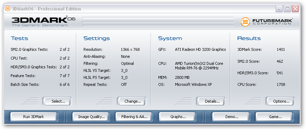Click the HLSL PS Target label
The height and width of the screenshot is (130, 306).
click(97, 77)
